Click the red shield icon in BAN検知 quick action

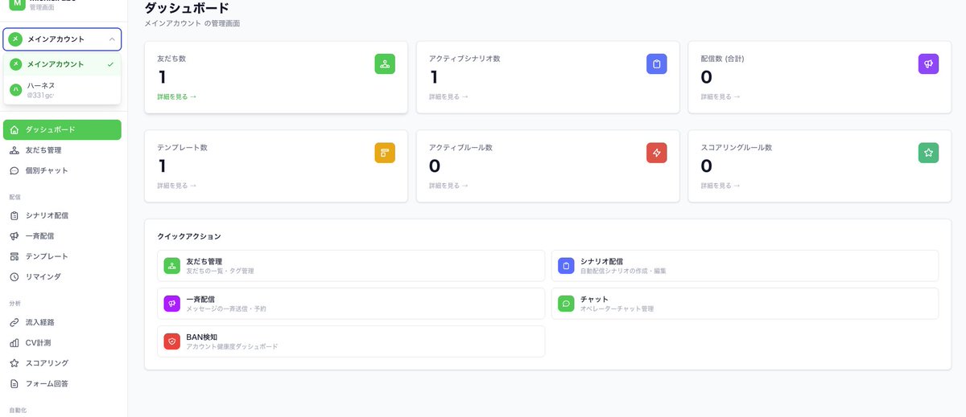coord(171,341)
